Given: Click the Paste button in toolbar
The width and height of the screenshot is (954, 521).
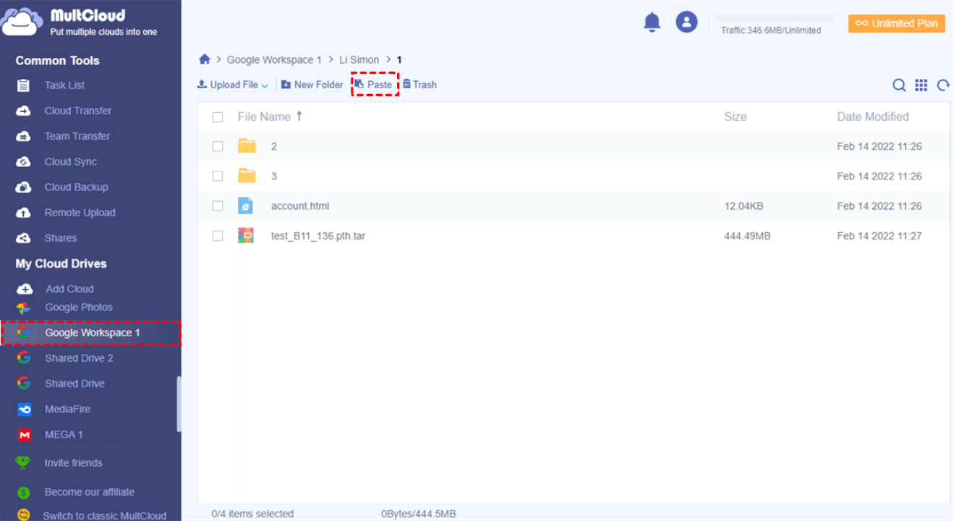Looking at the screenshot, I should (374, 85).
